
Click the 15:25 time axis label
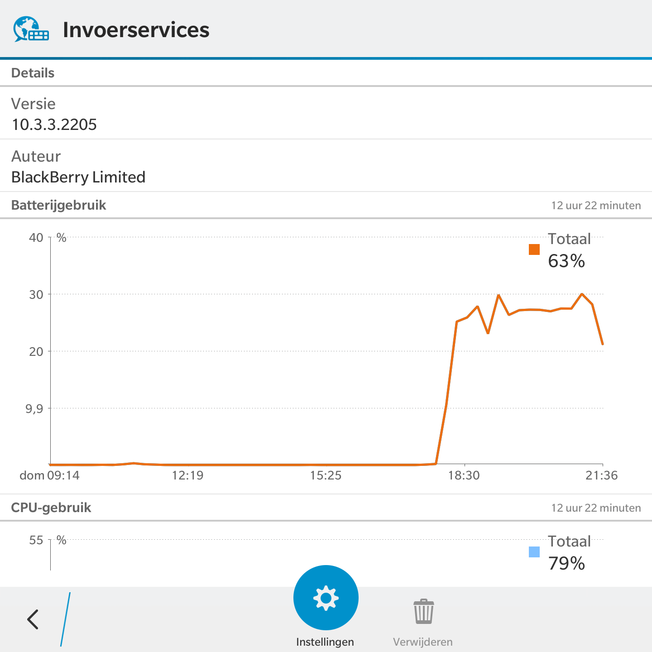326,475
